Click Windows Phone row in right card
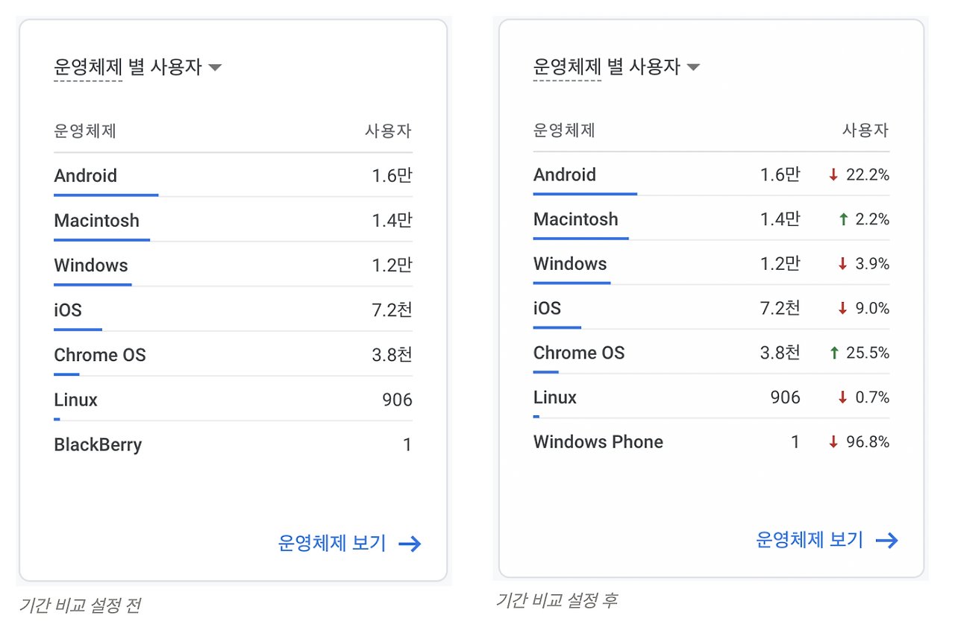The height and width of the screenshot is (642, 955). pyautogui.click(x=711, y=442)
